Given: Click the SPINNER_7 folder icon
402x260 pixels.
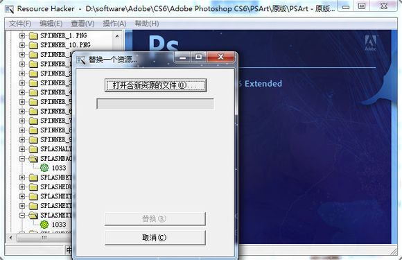Looking at the screenshot, I should (x=33, y=121).
